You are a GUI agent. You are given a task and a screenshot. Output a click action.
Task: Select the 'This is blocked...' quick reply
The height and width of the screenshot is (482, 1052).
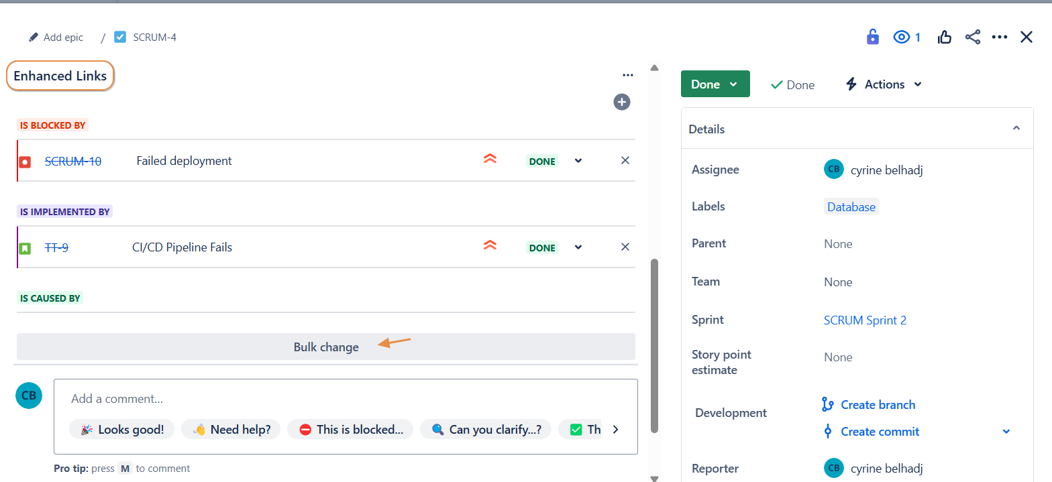click(x=351, y=429)
